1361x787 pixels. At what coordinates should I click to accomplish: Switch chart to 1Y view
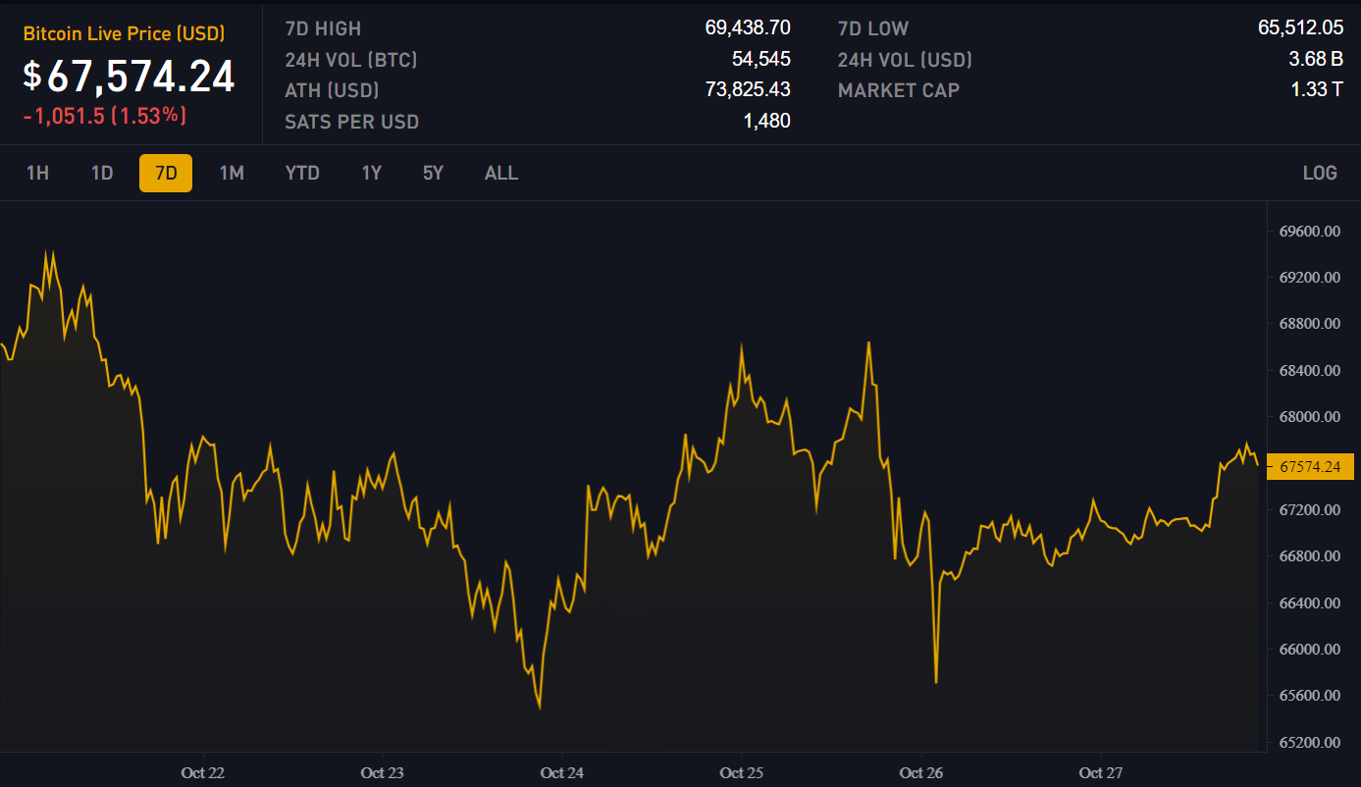tap(371, 174)
